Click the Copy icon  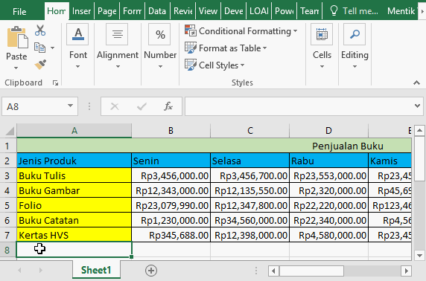(39, 48)
